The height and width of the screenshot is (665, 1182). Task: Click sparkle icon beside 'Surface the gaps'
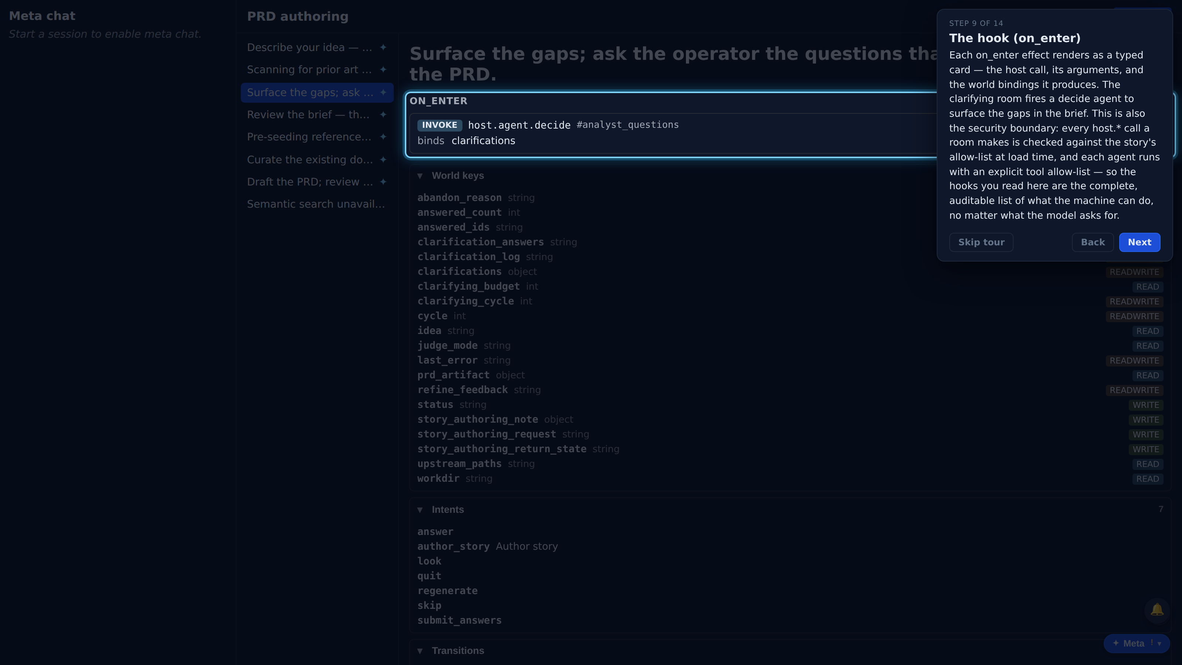coord(383,92)
